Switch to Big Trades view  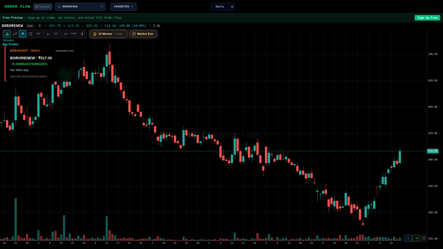pyautogui.click(x=10, y=44)
